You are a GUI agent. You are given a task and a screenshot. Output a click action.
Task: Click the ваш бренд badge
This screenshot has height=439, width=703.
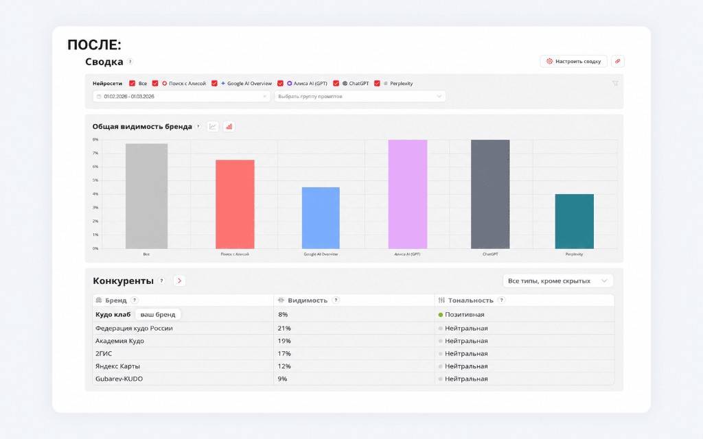coord(158,314)
